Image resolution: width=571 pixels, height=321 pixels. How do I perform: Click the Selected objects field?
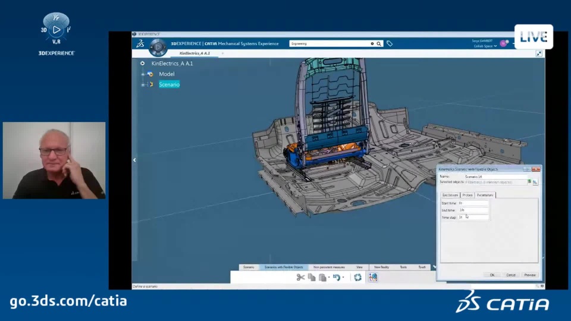pos(495,182)
